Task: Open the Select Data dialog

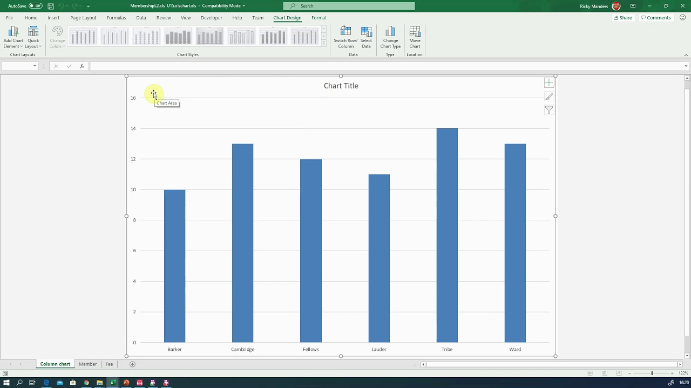Action: (x=366, y=37)
